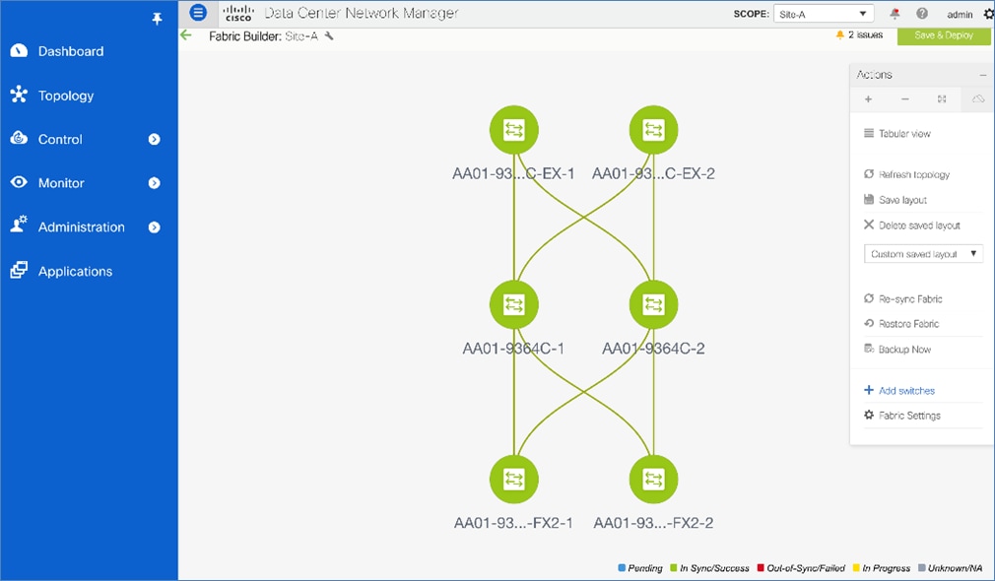Zoom in with the plus icon
Image resolution: width=995 pixels, height=581 pixels.
click(x=868, y=99)
